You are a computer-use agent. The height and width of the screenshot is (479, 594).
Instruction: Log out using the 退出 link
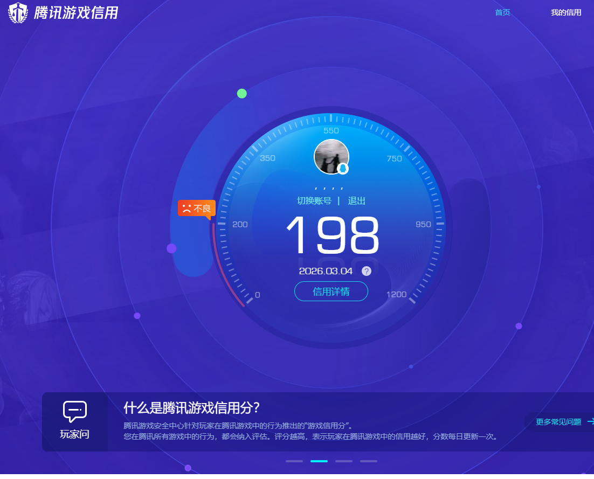(356, 201)
